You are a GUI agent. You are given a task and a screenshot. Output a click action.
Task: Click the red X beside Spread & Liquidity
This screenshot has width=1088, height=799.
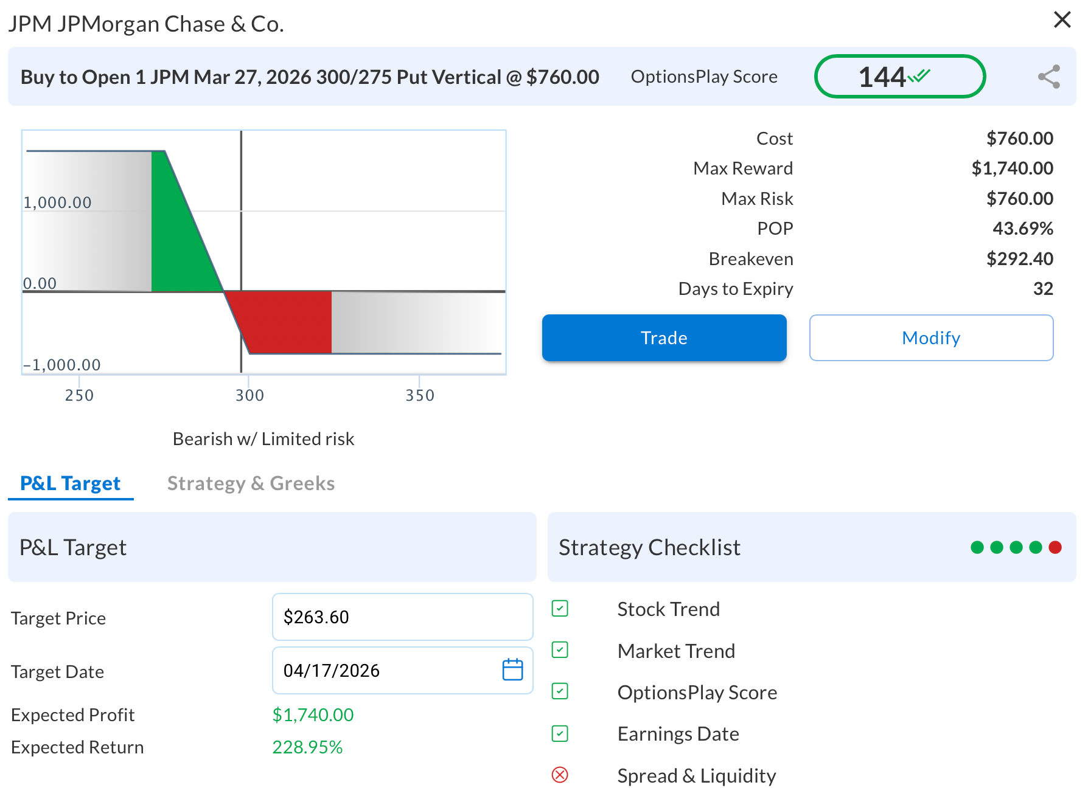(x=560, y=775)
